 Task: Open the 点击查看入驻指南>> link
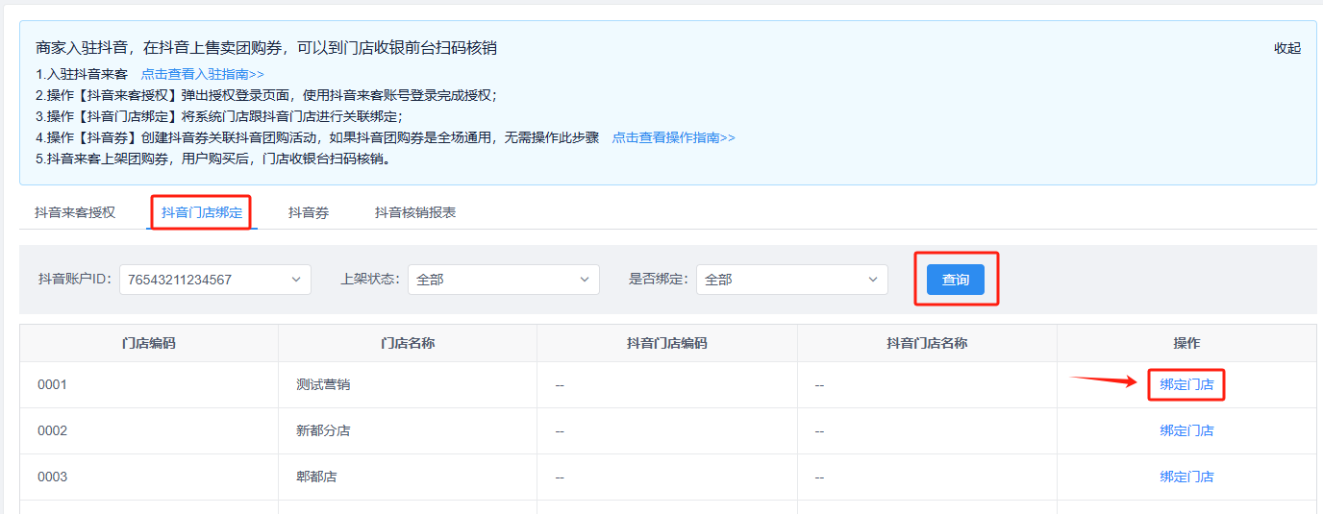202,74
